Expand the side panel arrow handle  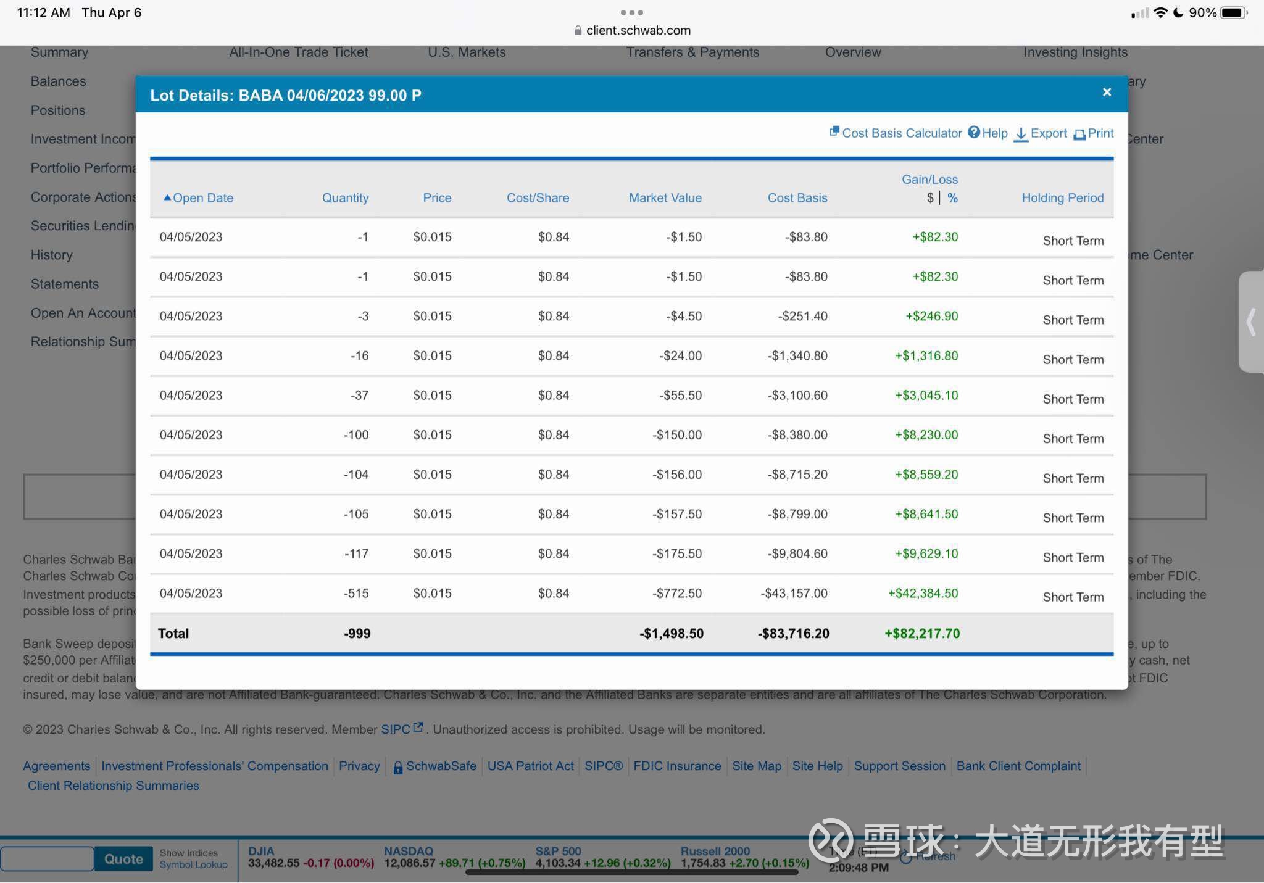pyautogui.click(x=1251, y=321)
